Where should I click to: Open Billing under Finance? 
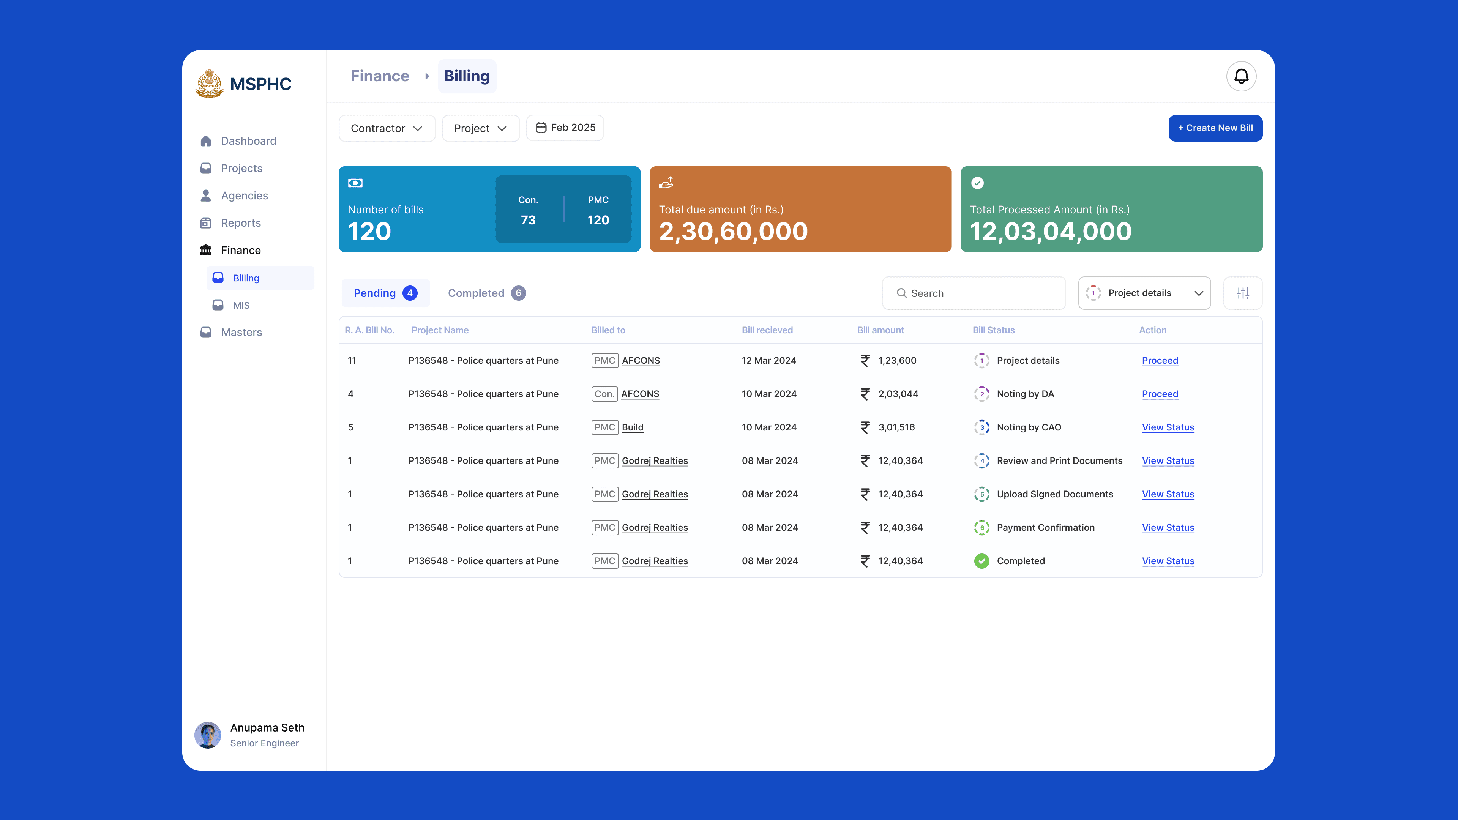[246, 278]
